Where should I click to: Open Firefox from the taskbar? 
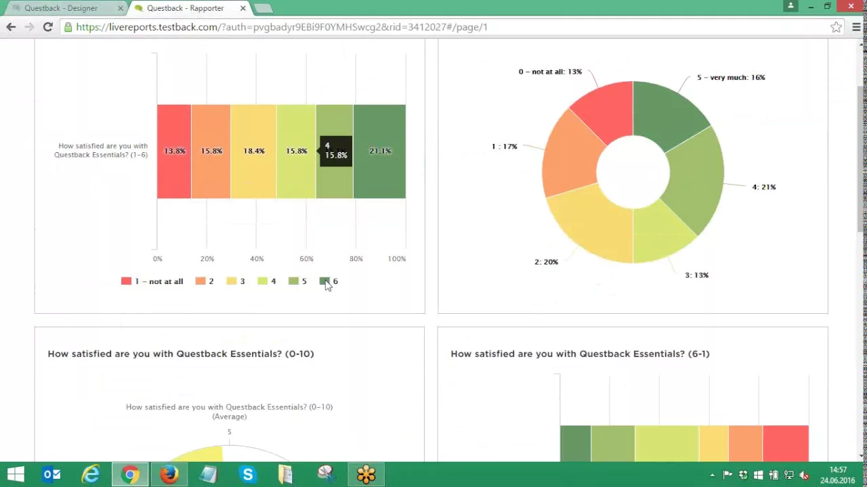pos(169,475)
